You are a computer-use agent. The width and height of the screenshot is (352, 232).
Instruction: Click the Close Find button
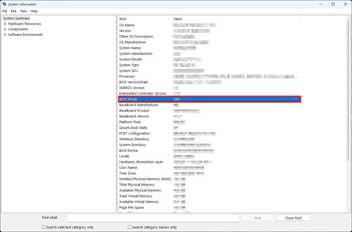coord(293,218)
